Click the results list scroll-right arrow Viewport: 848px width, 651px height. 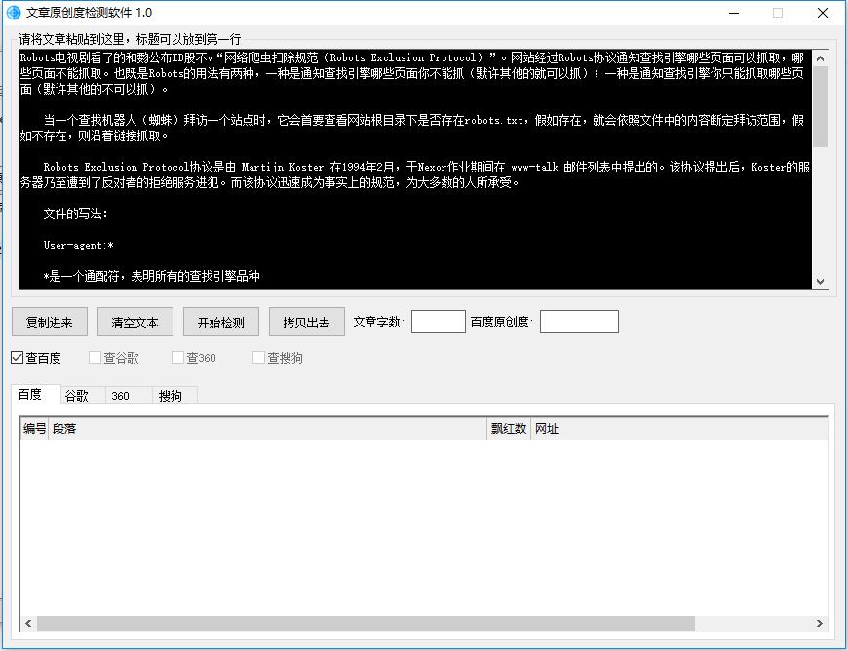[820, 624]
